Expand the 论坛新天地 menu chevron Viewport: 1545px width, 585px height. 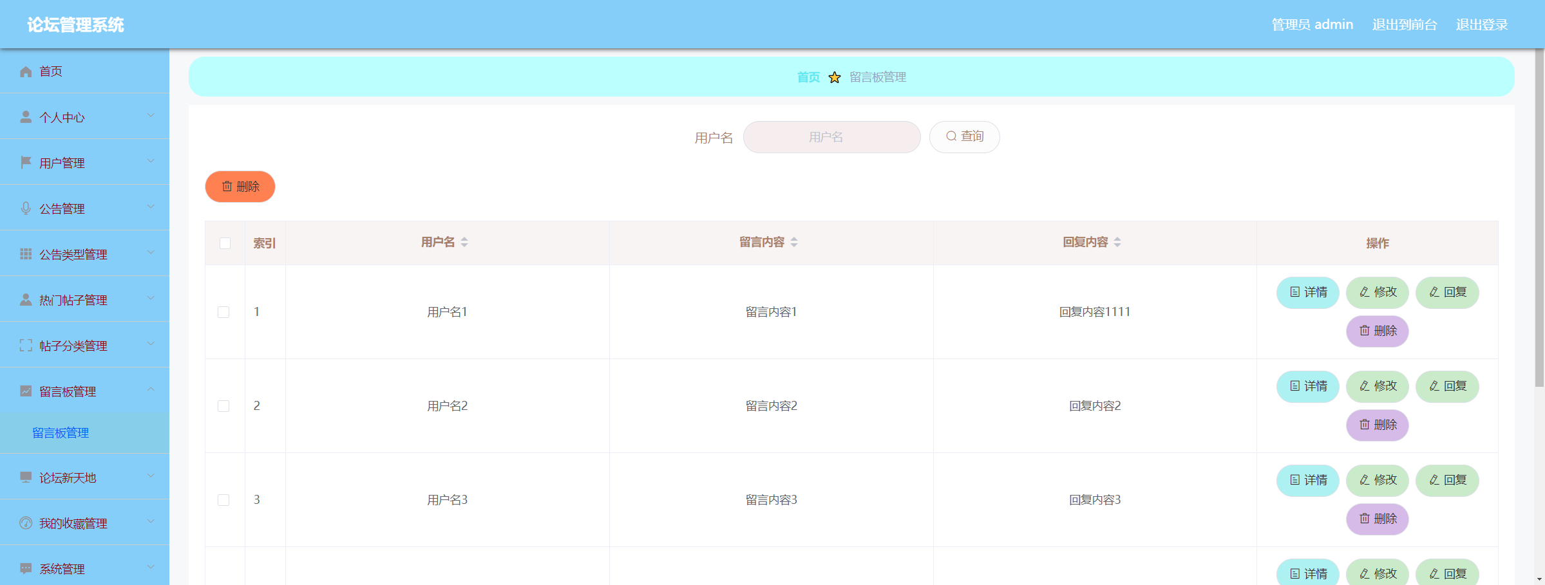(151, 476)
